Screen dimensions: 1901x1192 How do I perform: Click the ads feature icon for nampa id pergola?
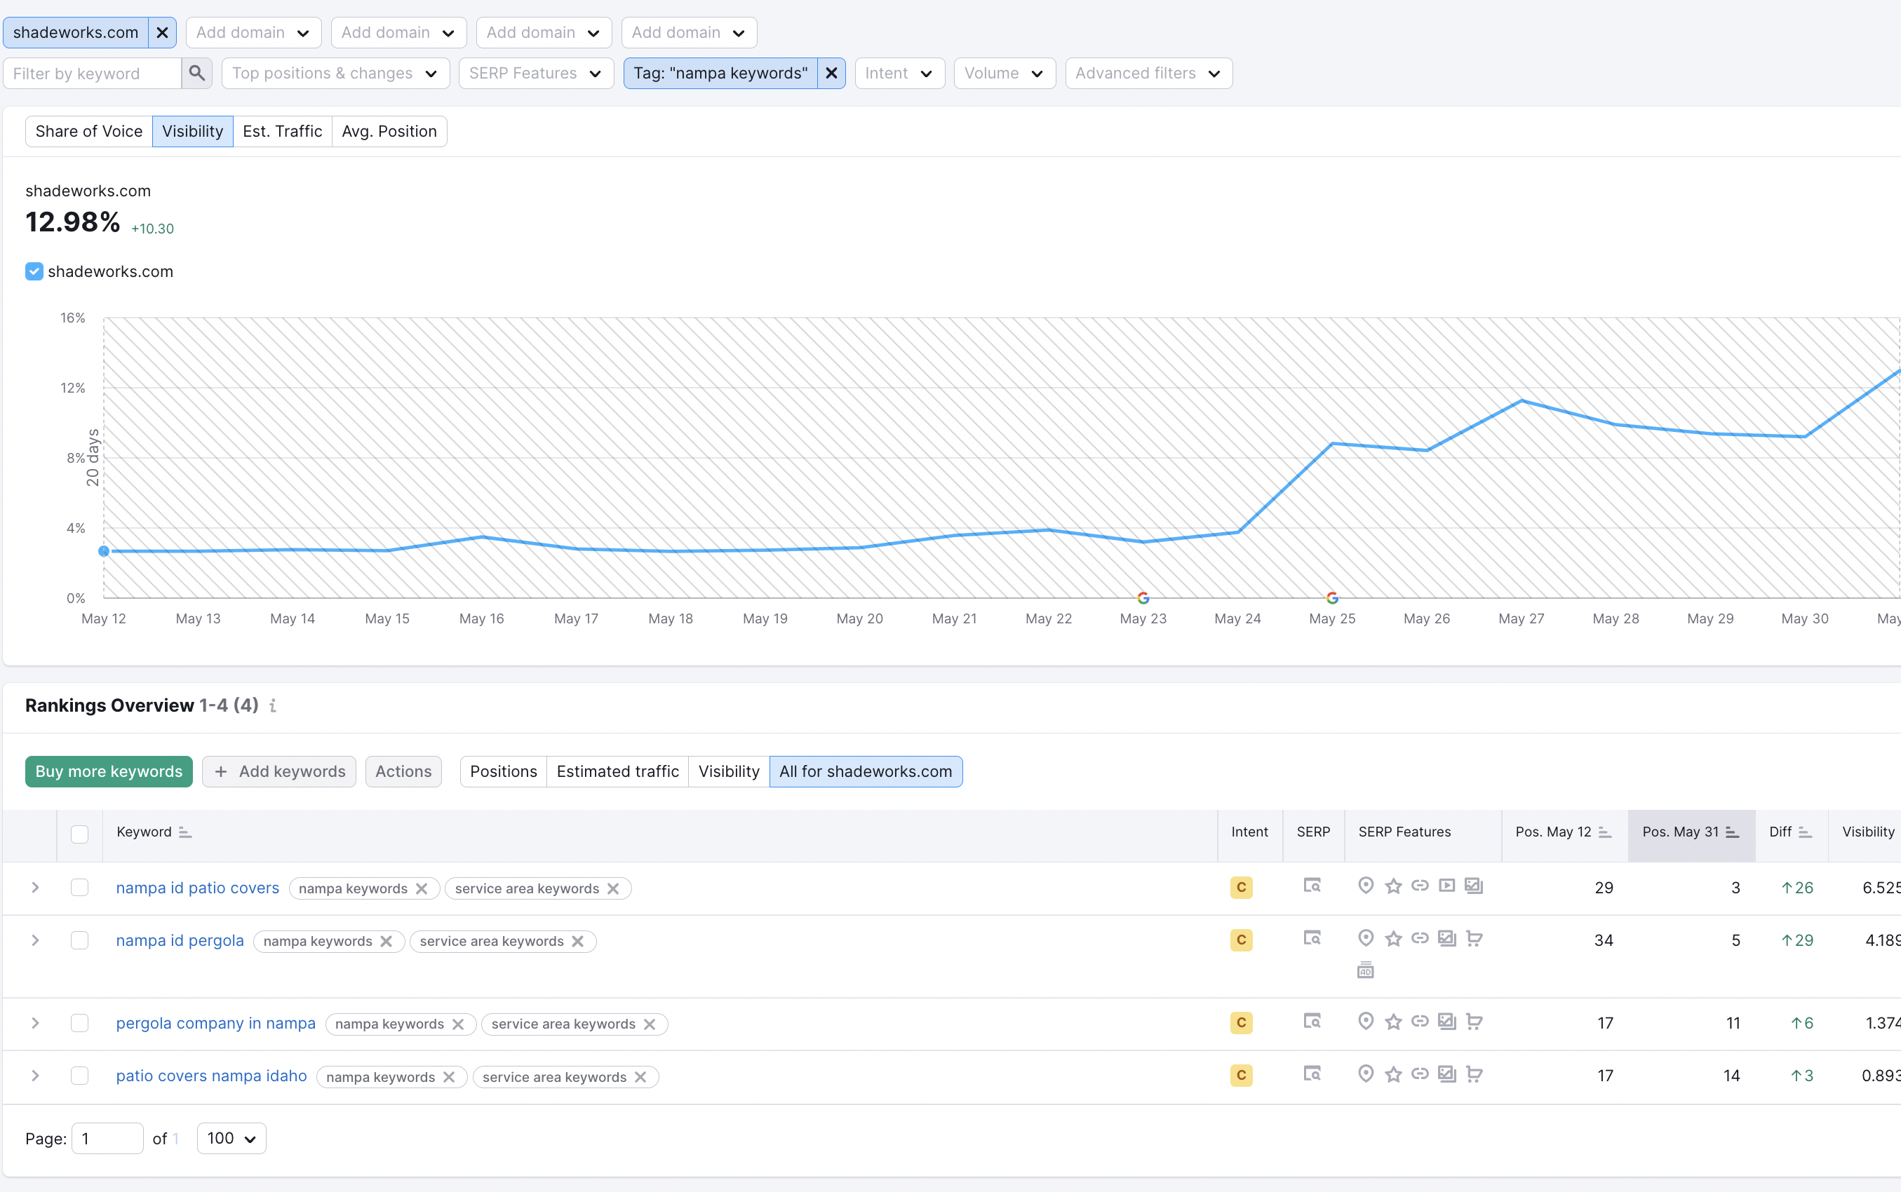(x=1366, y=970)
